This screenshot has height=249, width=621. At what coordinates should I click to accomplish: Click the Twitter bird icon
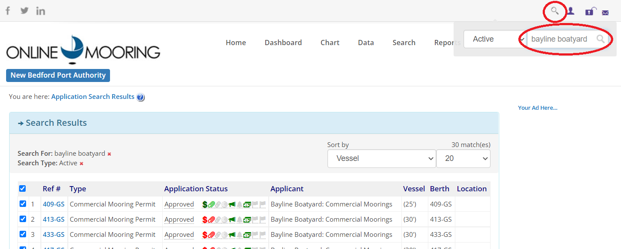tap(24, 11)
